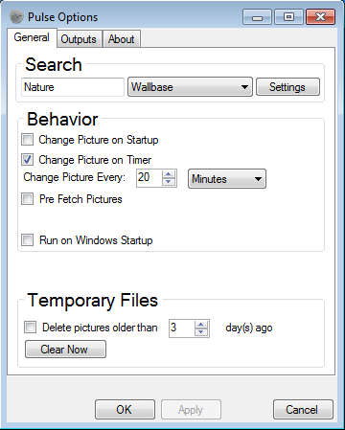345x430 pixels.
Task: Click the Pulse app icon in title bar
Action: [16, 16]
